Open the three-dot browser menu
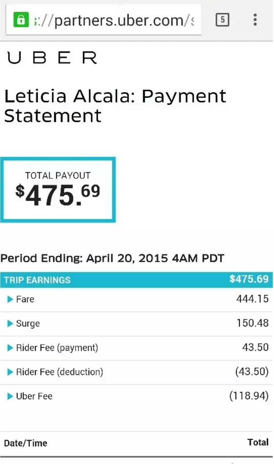274x464 pixels. click(255, 20)
